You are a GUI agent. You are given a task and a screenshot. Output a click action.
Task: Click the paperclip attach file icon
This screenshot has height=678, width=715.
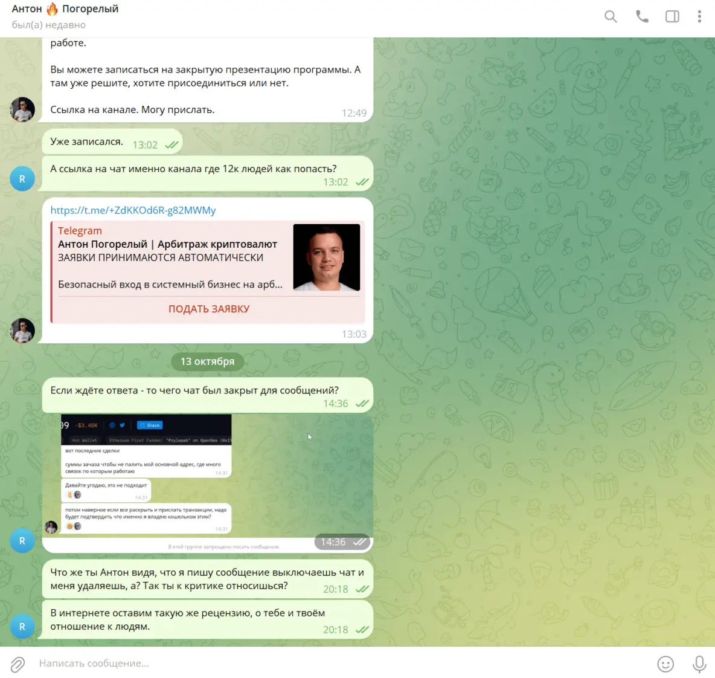tap(18, 664)
